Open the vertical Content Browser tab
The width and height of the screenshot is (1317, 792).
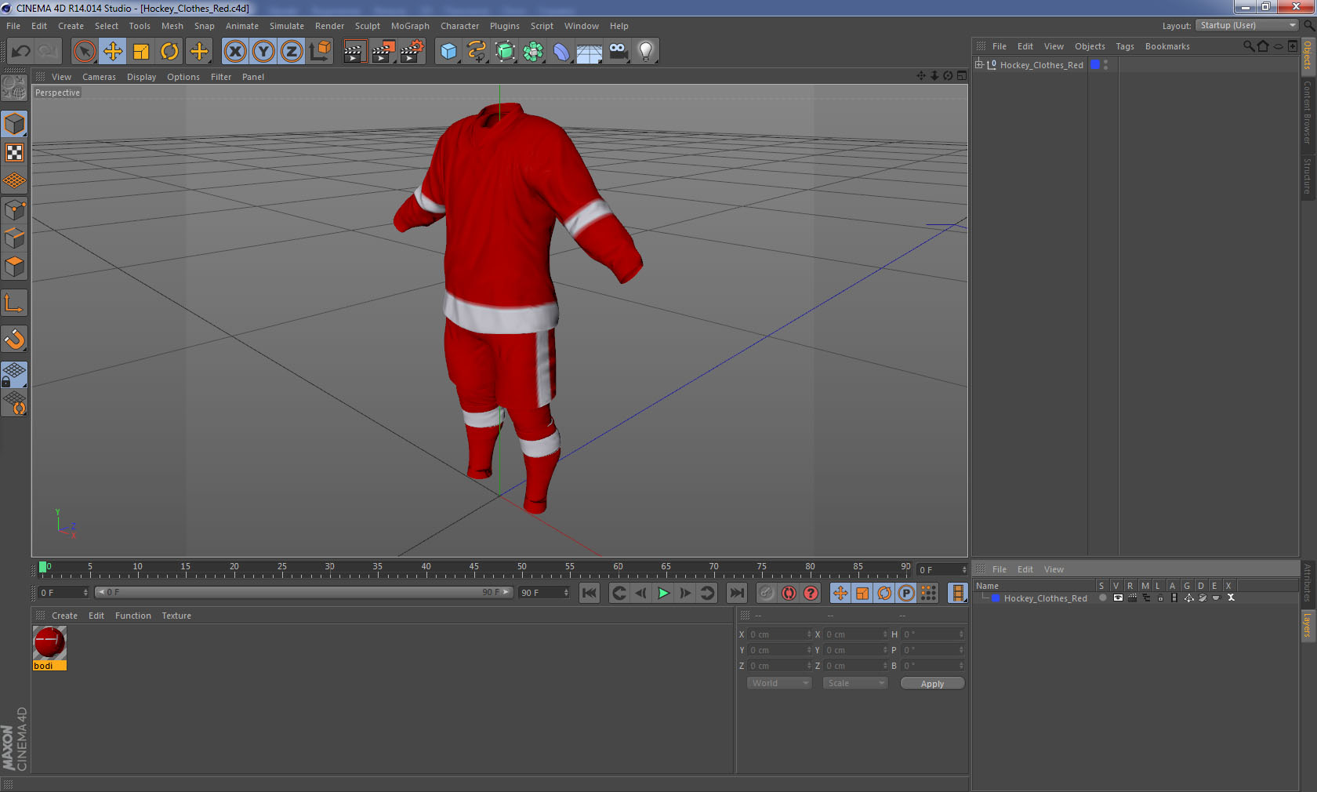1308,111
